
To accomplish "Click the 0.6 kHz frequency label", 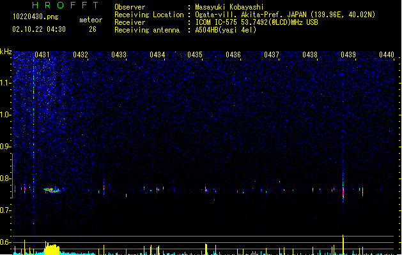I will 4,242.
